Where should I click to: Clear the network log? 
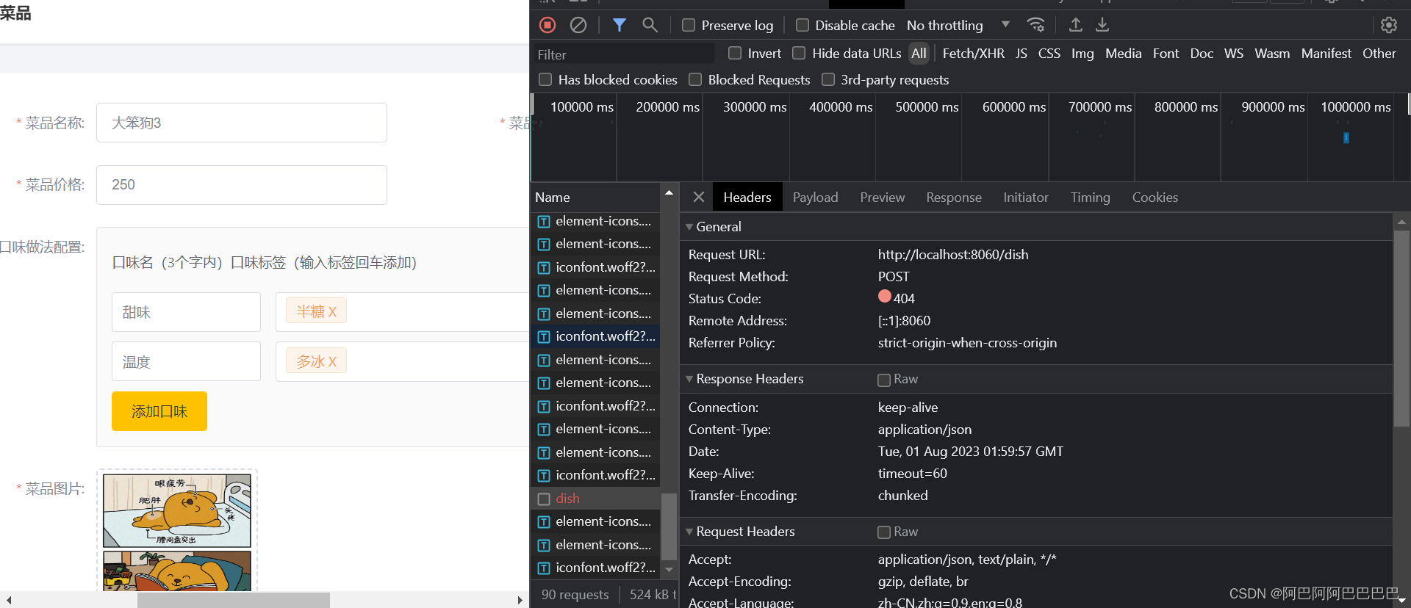[x=578, y=25]
